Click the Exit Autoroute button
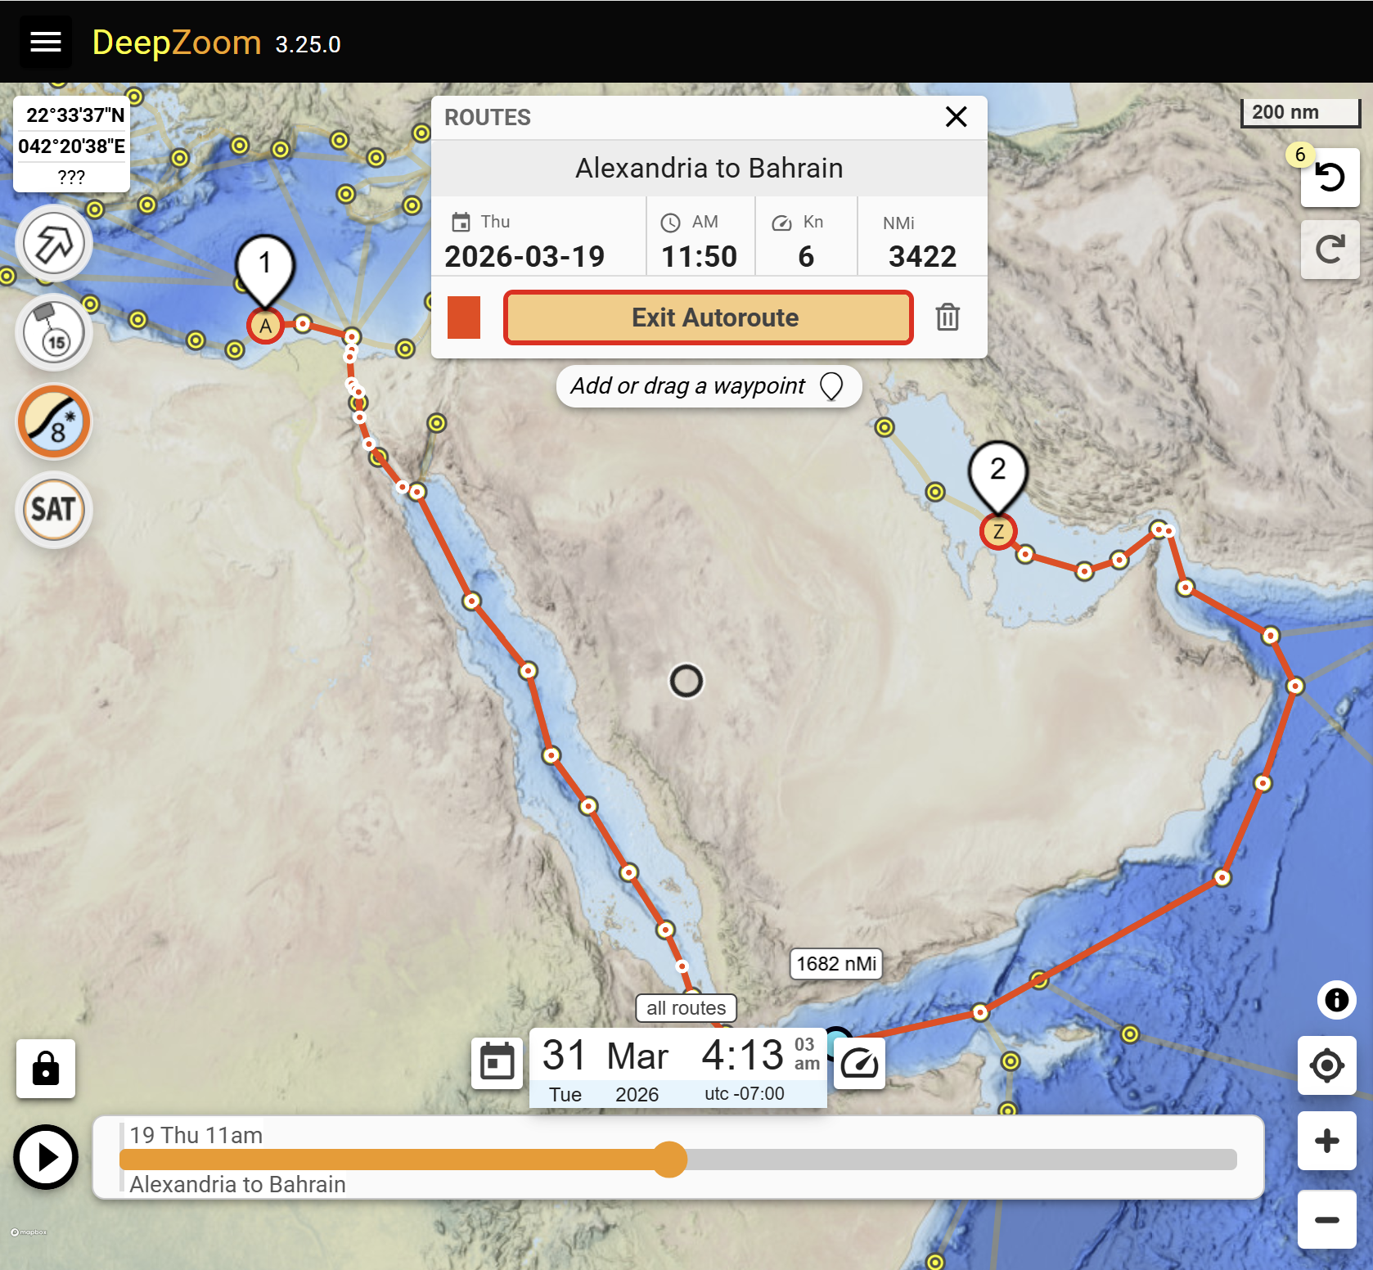This screenshot has height=1270, width=1373. [708, 317]
